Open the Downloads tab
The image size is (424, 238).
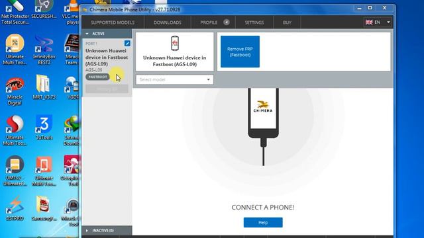tap(168, 22)
